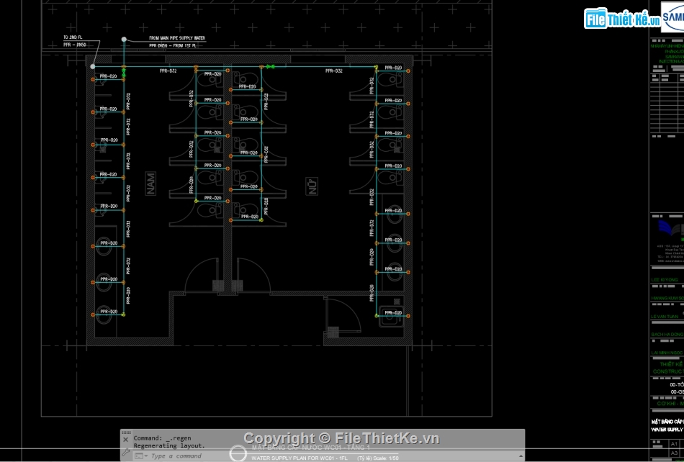Select the 'A1' paper size cell
Screen dimensions: 684x462
tap(675, 444)
